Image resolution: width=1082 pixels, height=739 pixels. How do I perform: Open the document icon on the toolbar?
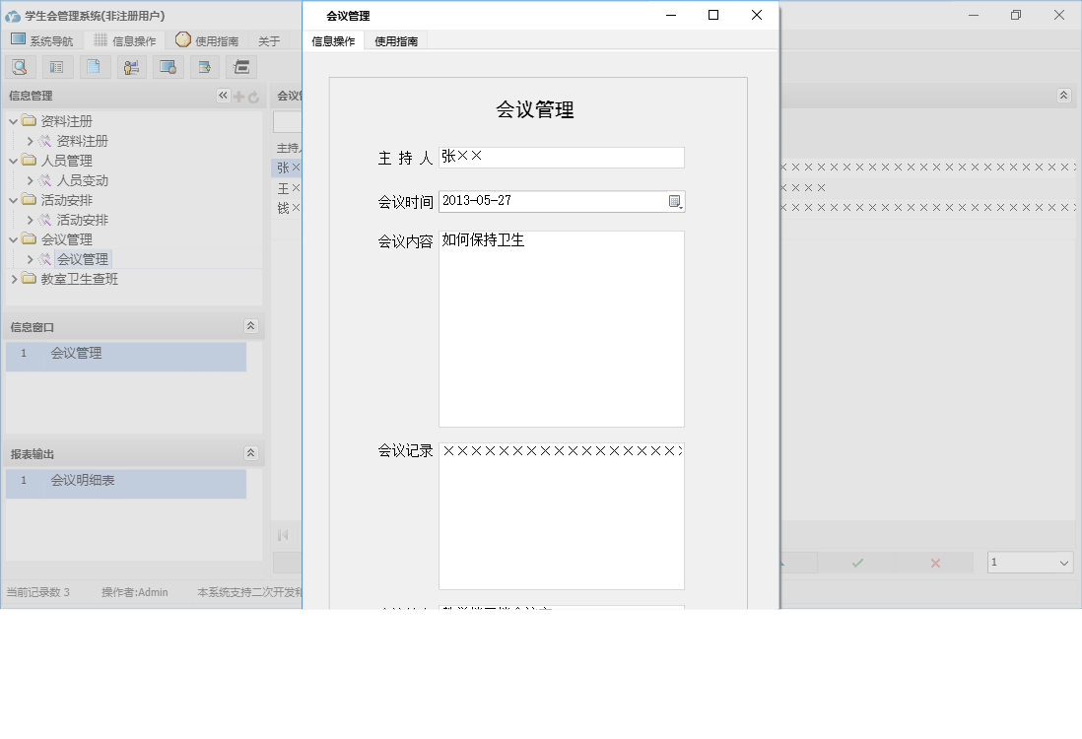coord(95,66)
